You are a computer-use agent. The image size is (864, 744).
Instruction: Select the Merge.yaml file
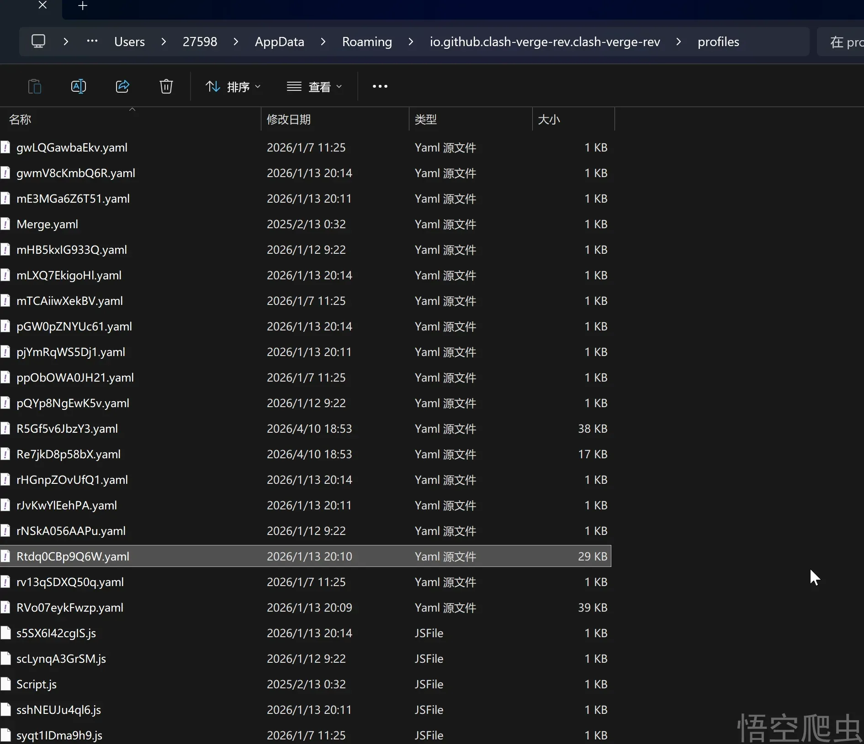[x=48, y=224]
